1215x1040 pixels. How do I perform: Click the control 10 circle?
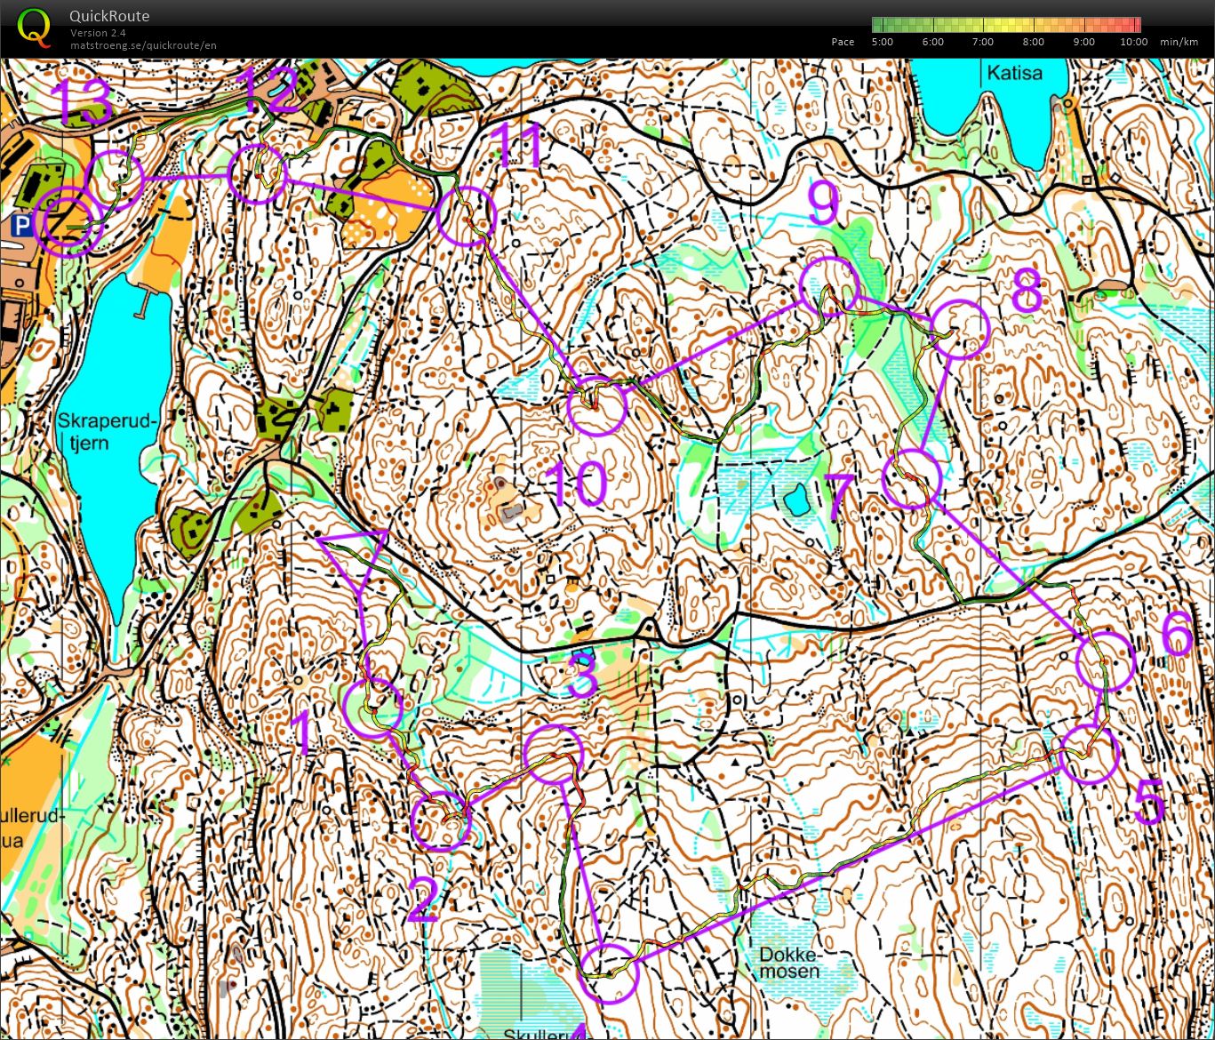point(597,405)
